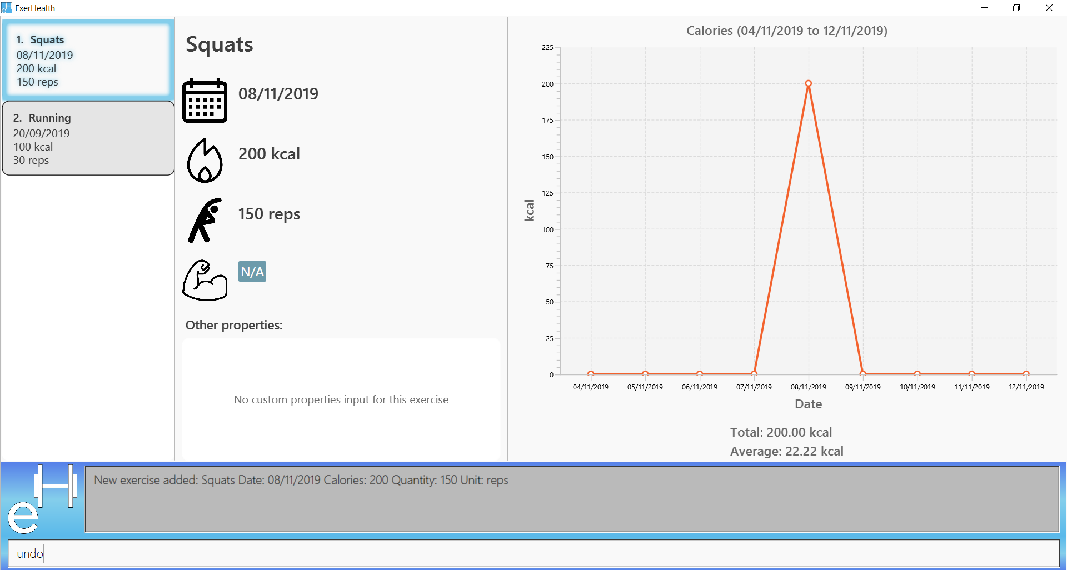
Task: Click the Total: 200.00 kcal text
Action: click(x=781, y=432)
